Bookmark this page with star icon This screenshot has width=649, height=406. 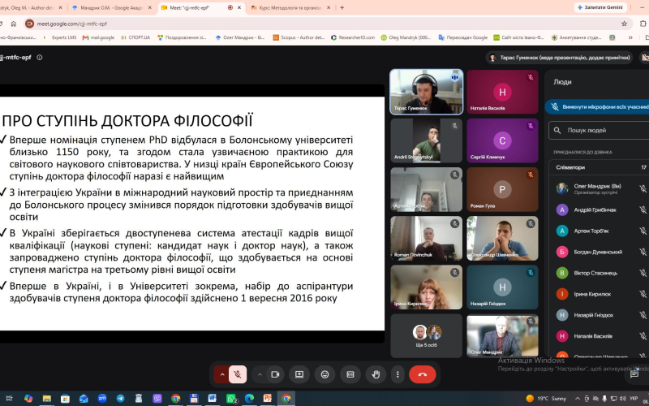point(624,24)
